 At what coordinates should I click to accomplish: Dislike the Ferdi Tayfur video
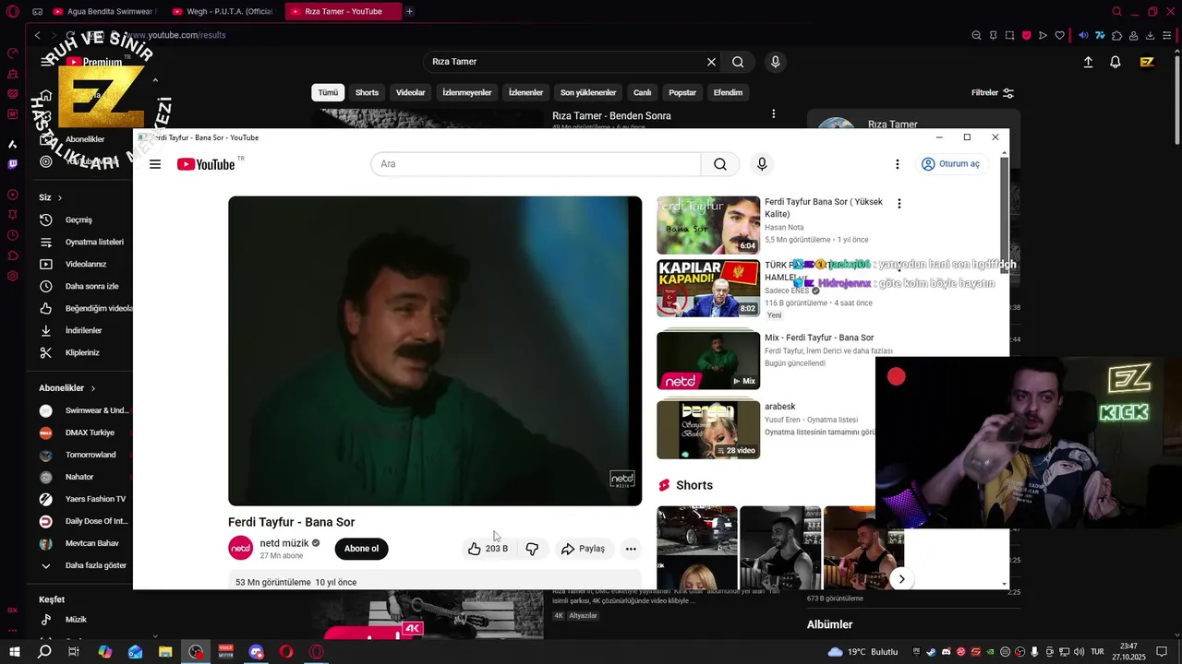(x=532, y=549)
